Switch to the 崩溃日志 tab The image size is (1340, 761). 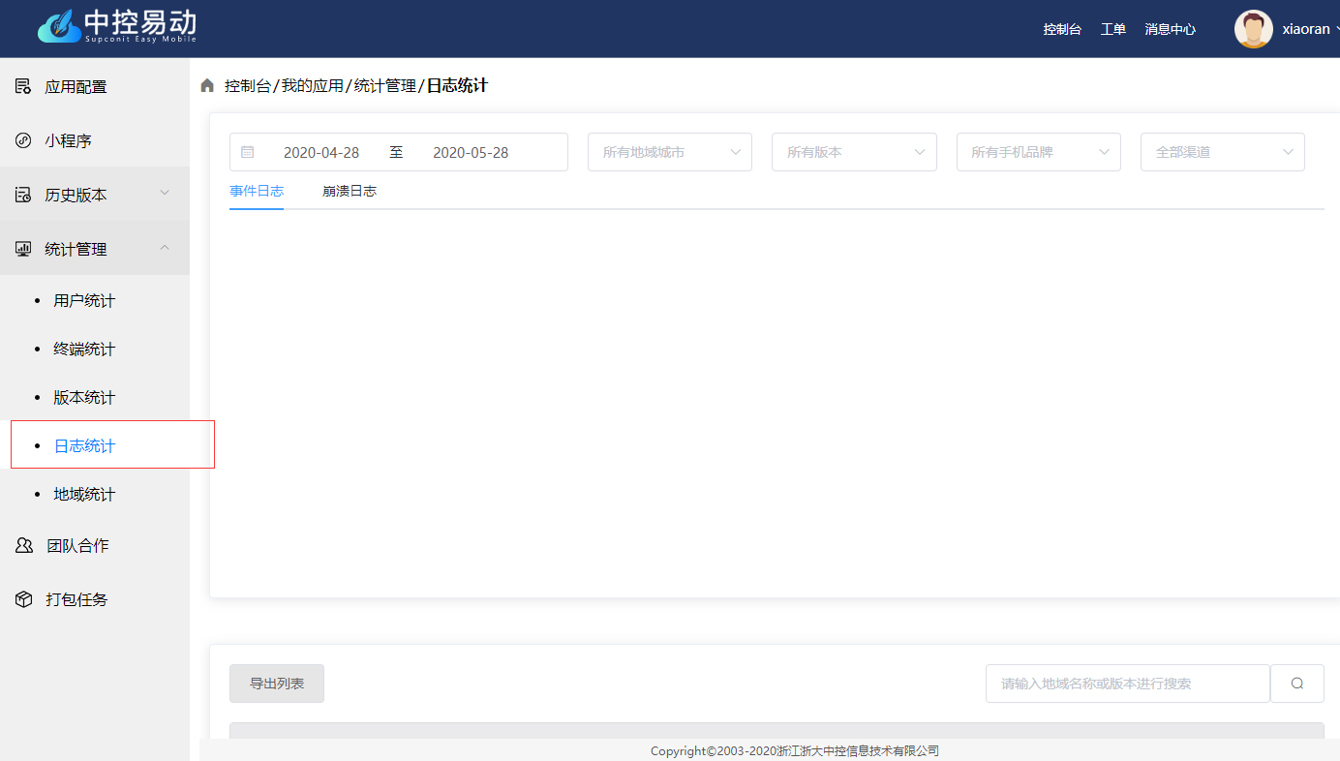point(350,191)
